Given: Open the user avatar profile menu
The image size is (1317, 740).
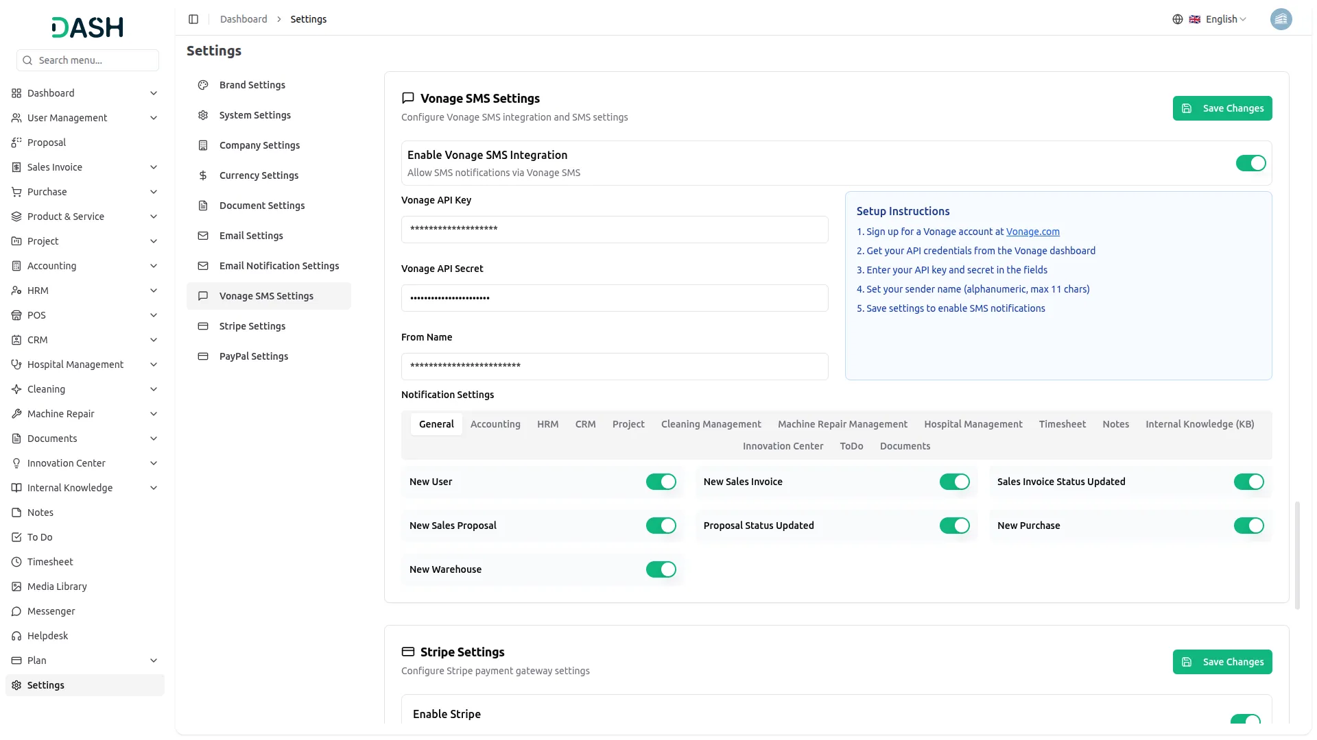Looking at the screenshot, I should coord(1281,19).
